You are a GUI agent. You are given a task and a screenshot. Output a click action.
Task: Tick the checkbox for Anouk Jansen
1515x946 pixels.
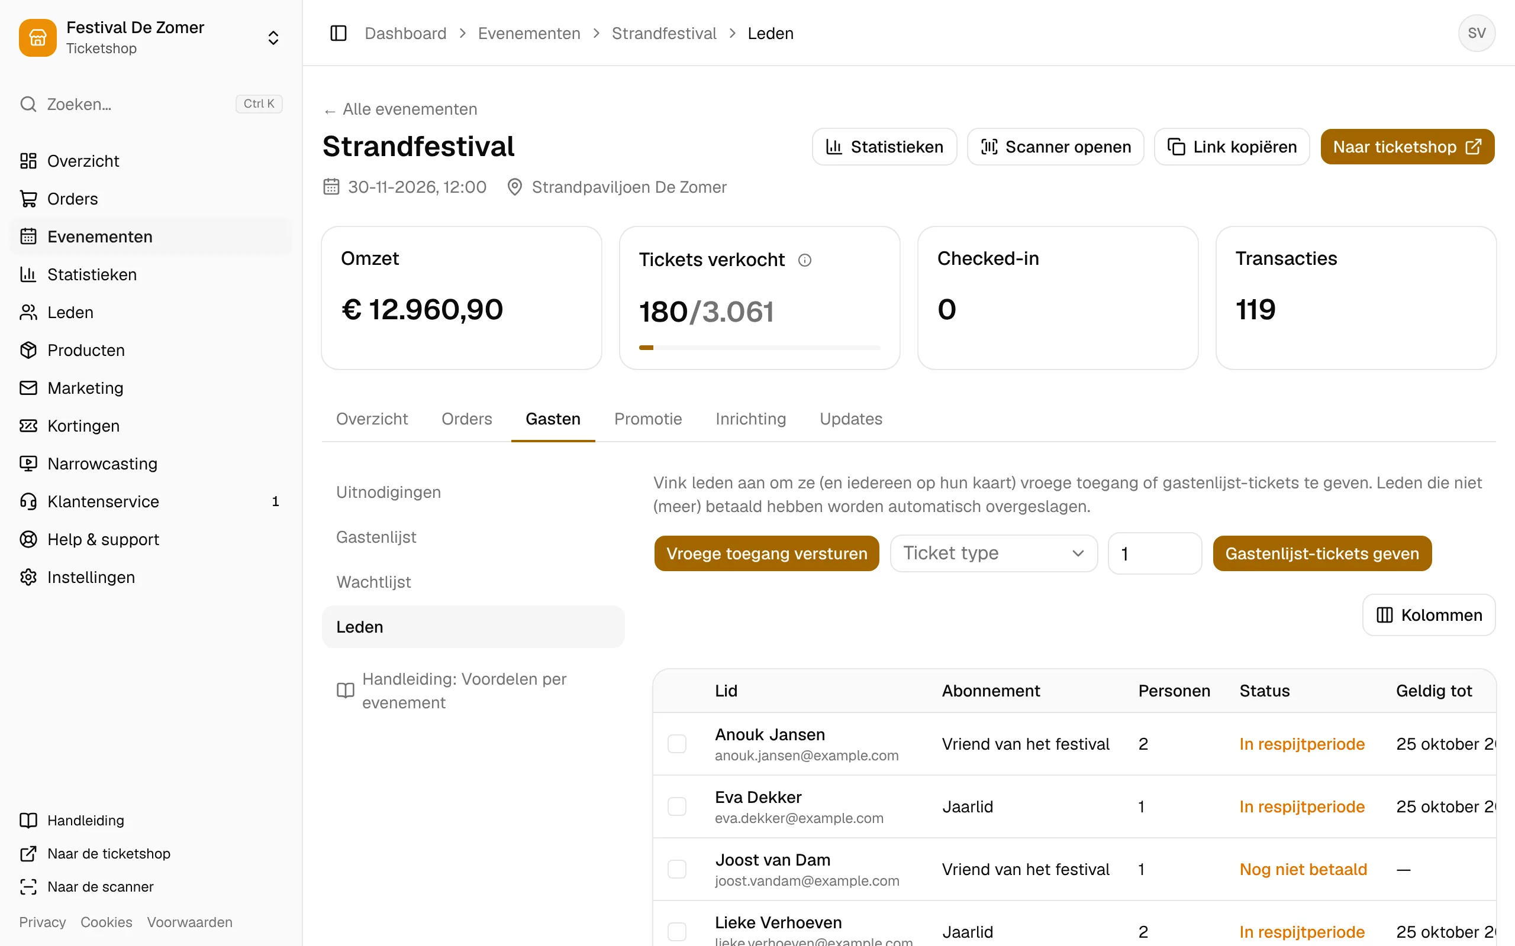click(x=677, y=744)
